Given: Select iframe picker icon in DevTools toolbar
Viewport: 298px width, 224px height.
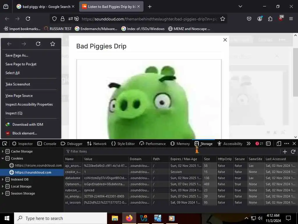Looking at the screenshot, I should pyautogui.click(x=268, y=143).
